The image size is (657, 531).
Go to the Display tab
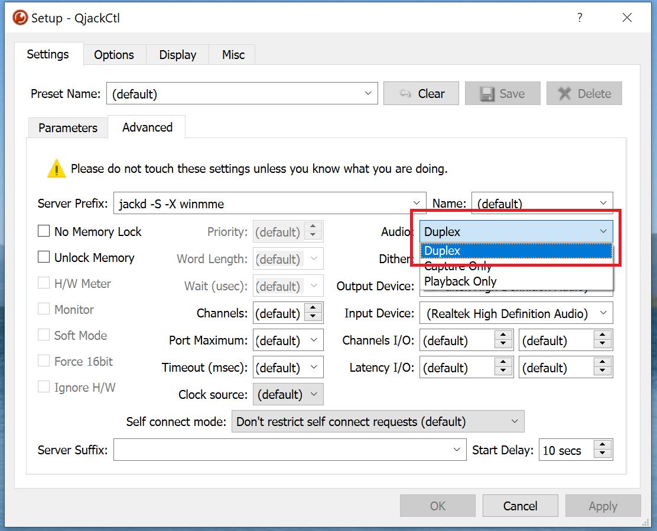click(x=177, y=55)
